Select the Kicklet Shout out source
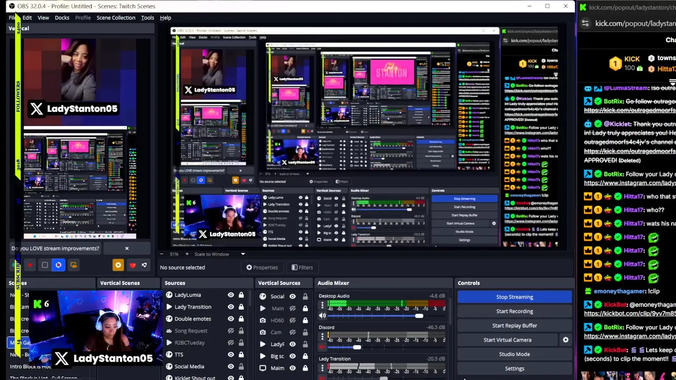This screenshot has height=380, width=676. 195,377
